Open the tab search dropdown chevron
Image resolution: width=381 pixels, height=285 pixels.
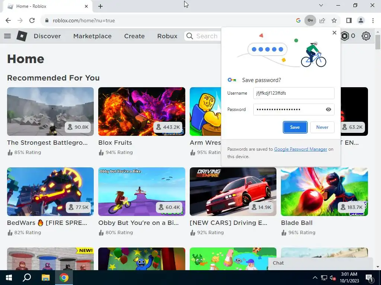321,5
